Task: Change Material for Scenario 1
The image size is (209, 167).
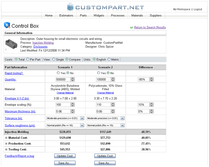Action: click(x=65, y=93)
